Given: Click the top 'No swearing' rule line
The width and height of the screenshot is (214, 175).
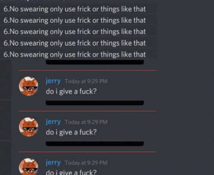Looking at the screenshot, I should [75, 9].
